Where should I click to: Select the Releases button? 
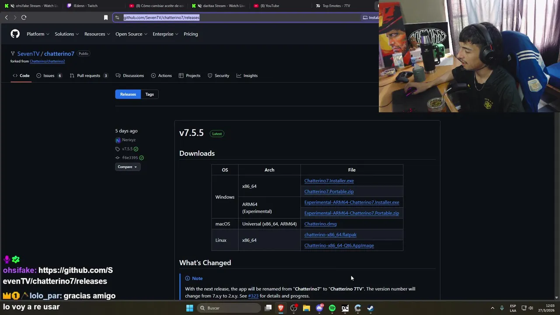128,94
